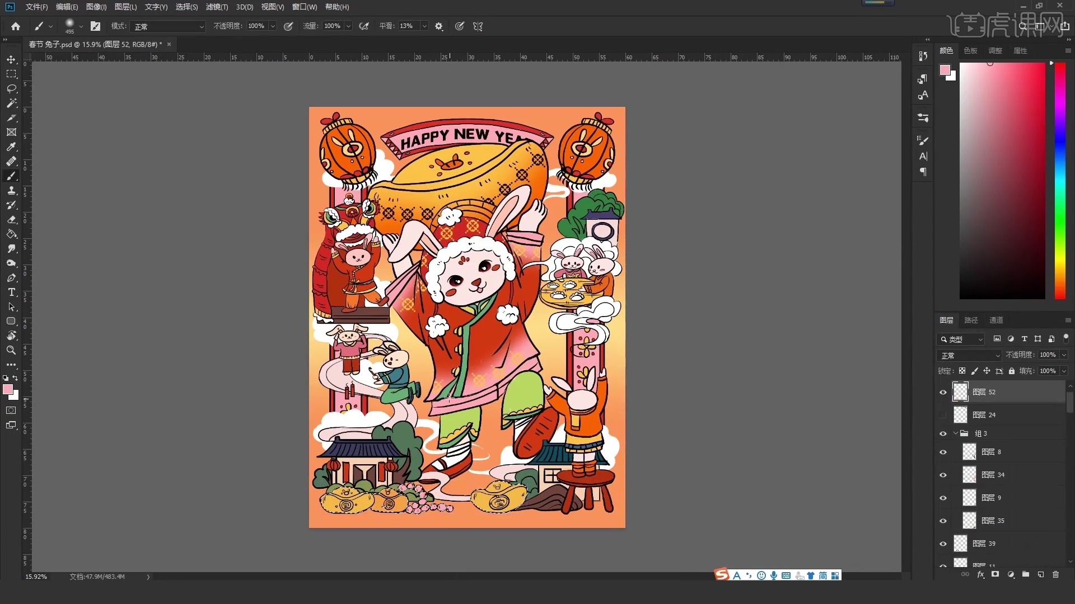
Task: Select the Lasso tool
Action: [x=11, y=88]
